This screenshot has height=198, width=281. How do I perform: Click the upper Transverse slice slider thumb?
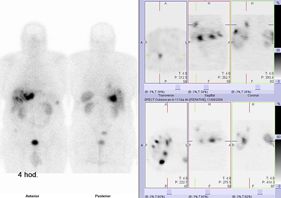tap(178, 87)
